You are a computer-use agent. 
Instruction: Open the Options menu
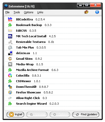click(x=29, y=12)
